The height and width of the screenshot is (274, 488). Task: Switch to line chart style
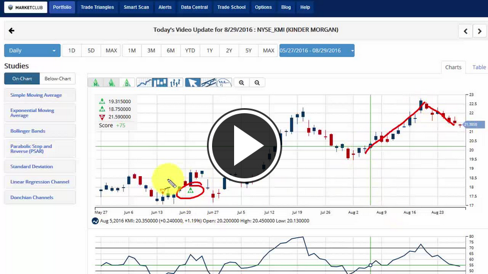coord(144,83)
